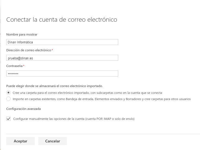The width and height of the screenshot is (200, 150).
Task: Choose the 'Importe en carpetas existentes' radio circle
Action: (8, 99)
